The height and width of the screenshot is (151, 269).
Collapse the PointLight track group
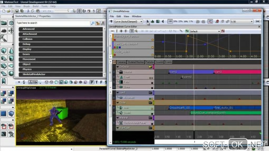[x=118, y=128]
